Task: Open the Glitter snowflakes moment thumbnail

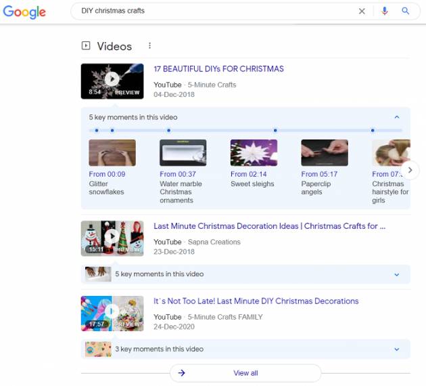Action: tap(112, 152)
